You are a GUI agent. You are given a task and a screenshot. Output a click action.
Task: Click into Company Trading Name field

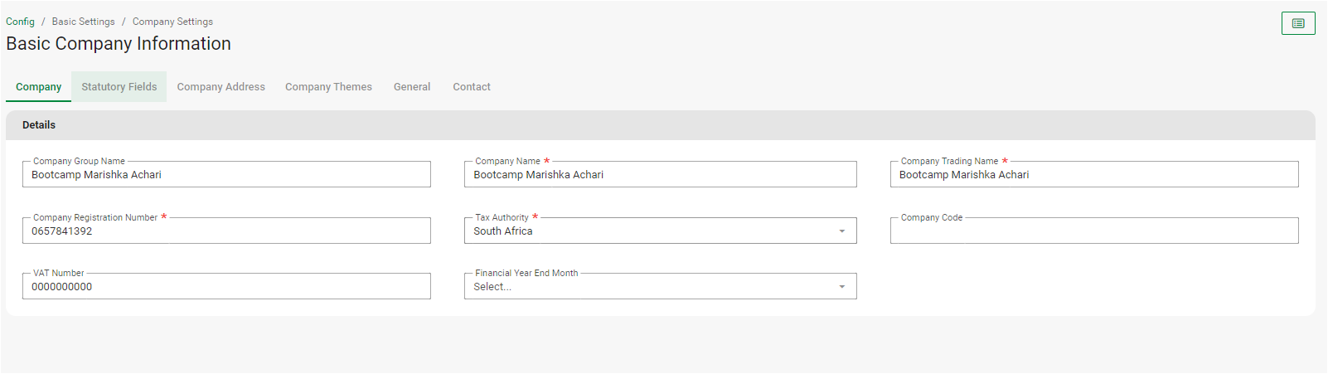pos(1093,175)
